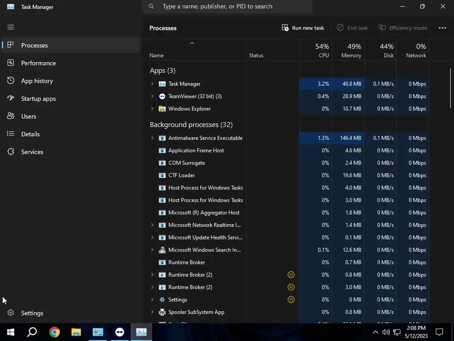Open TeamViewer from the taskbar
The width and height of the screenshot is (454, 341).
pos(120,332)
